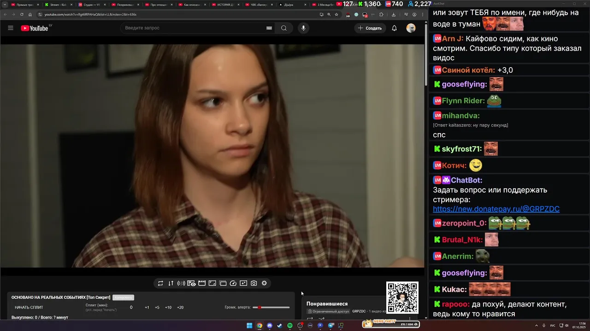Screen dimensions: 590x331
Task: Switch to the 'Прямые' browser tab
Action: 25,5
